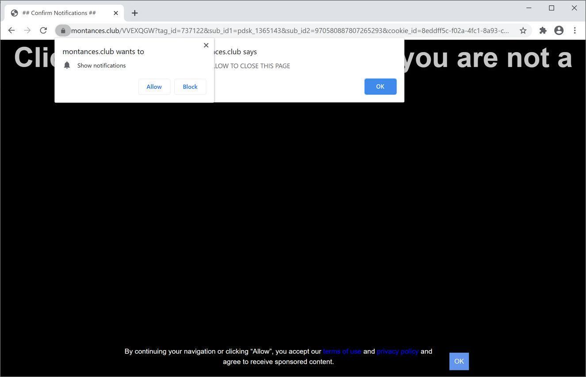Reload the current page
The width and height of the screenshot is (586, 377).
pyautogui.click(x=43, y=30)
